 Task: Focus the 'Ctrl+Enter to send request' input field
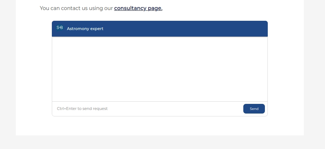tap(148, 109)
